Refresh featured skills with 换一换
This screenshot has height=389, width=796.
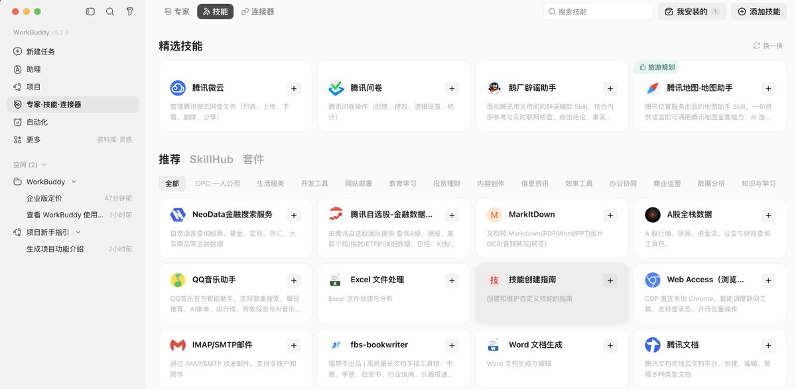point(767,46)
